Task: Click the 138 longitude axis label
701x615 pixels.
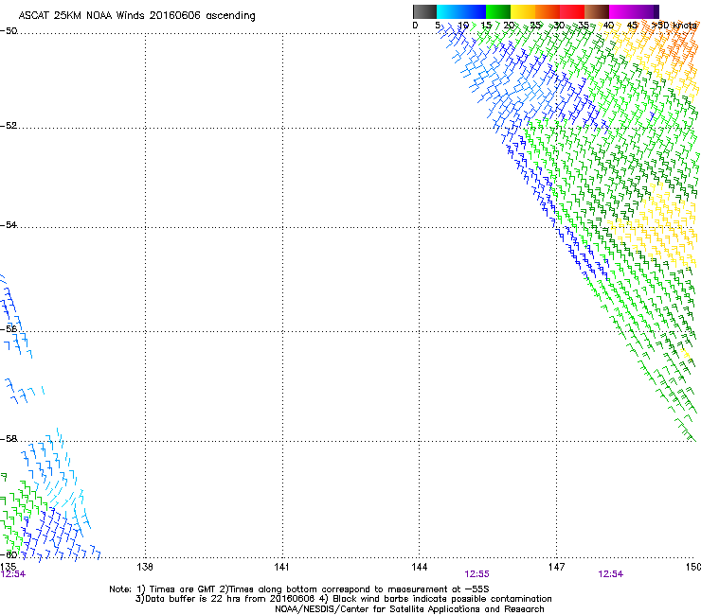Action: coord(145,567)
